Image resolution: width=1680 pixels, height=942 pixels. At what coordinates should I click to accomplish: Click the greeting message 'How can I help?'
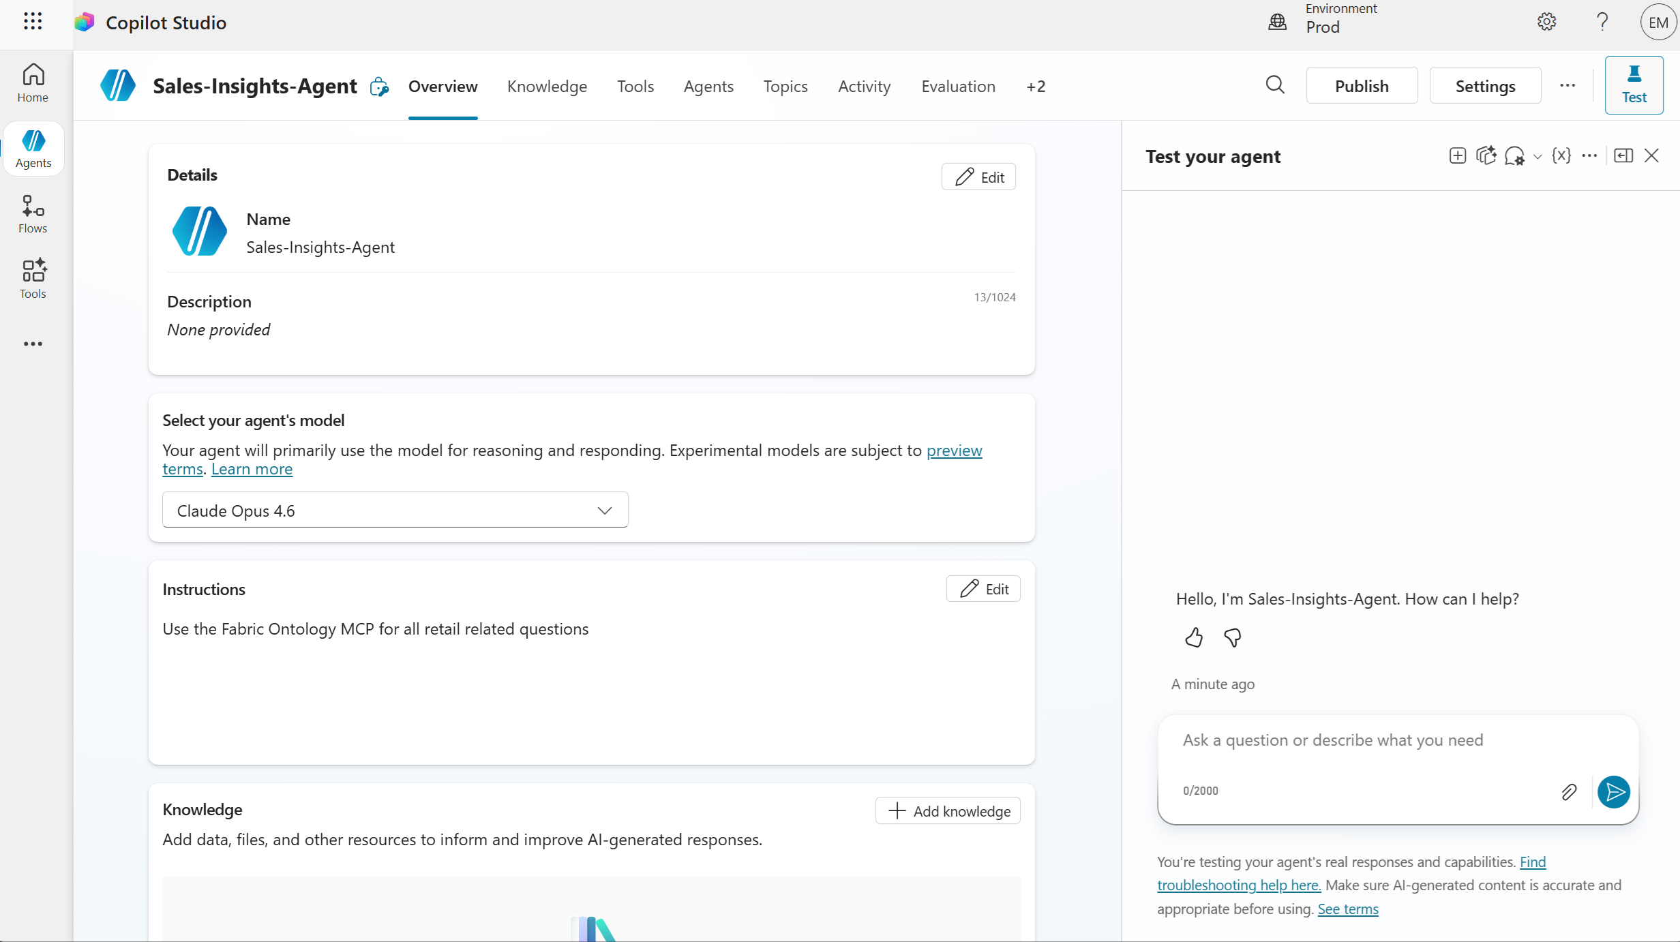pyautogui.click(x=1347, y=598)
